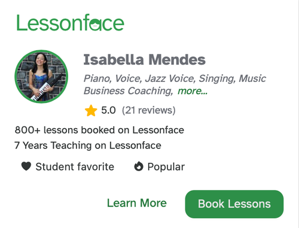
Task: Click the gray vertical strip at right edge
Action: point(297,114)
